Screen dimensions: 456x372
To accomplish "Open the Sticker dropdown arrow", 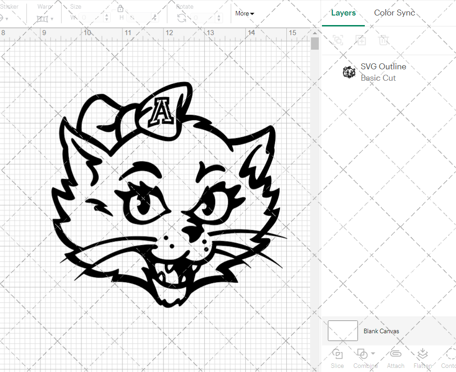I will (x=7, y=19).
